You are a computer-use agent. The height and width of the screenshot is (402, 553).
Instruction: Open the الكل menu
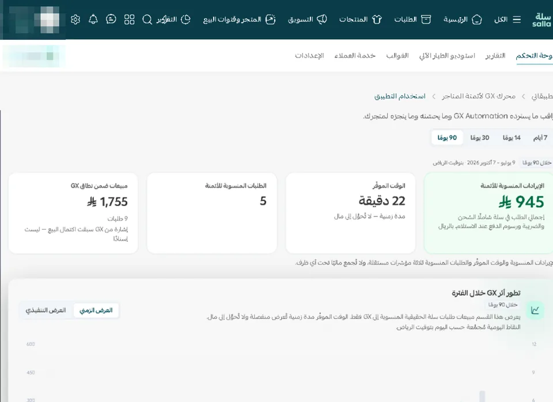pos(501,20)
